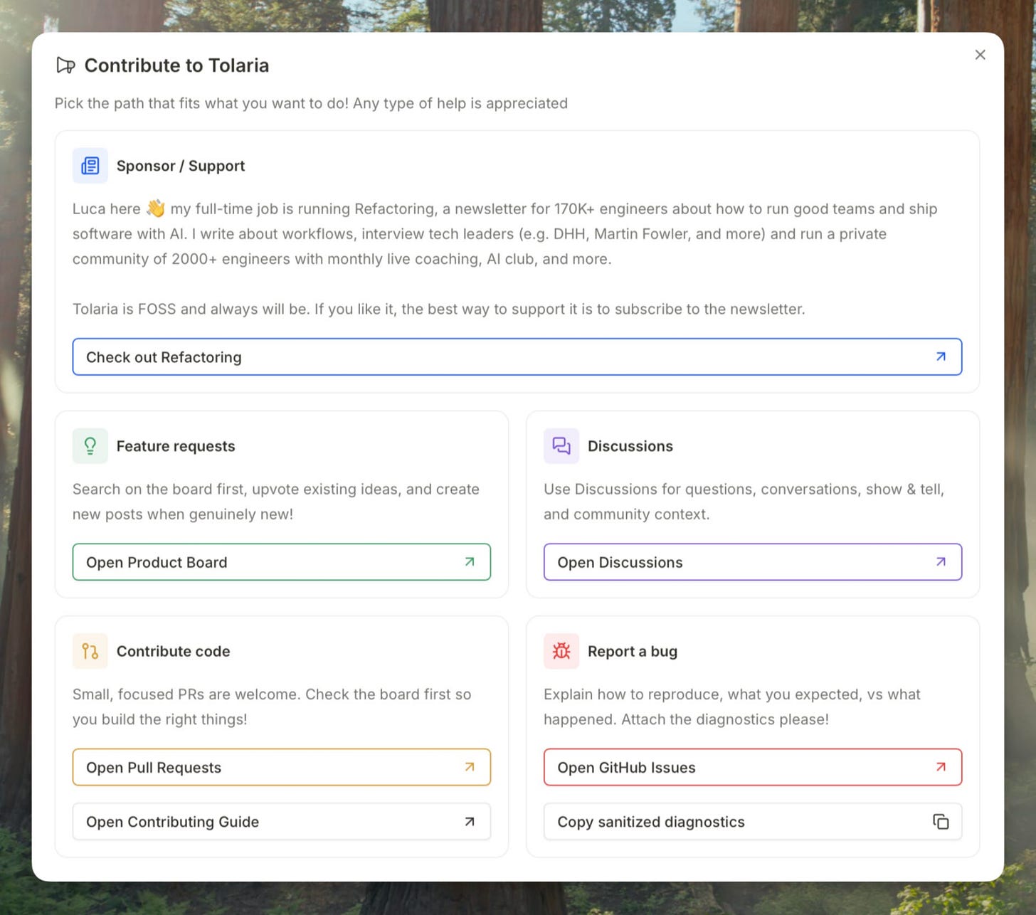Click the Feature requests heading

click(176, 446)
